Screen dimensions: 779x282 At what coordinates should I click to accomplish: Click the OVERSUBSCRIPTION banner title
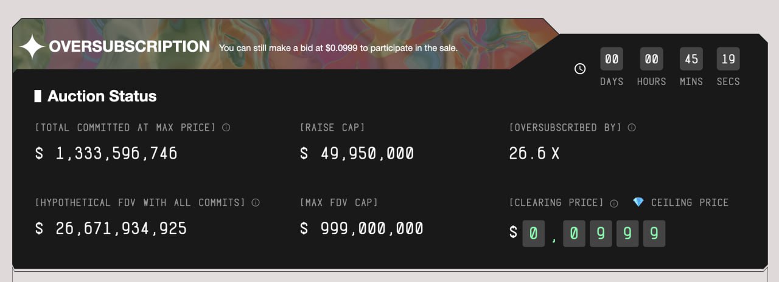pos(129,47)
